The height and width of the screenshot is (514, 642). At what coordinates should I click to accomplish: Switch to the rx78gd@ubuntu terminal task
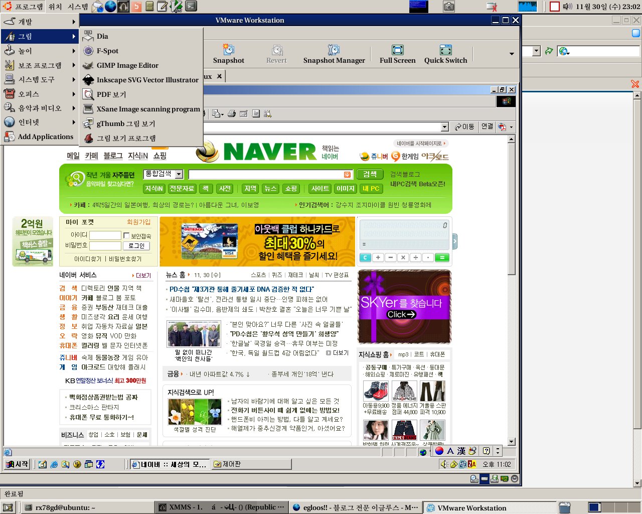[87, 507]
